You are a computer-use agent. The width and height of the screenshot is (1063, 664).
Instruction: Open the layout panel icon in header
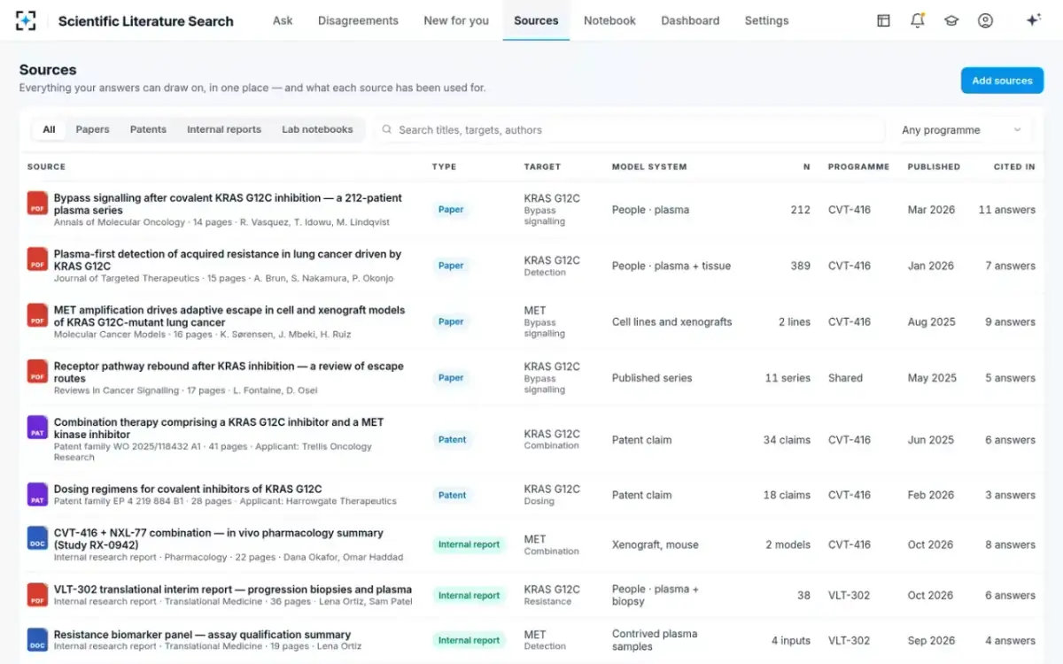[x=883, y=20]
